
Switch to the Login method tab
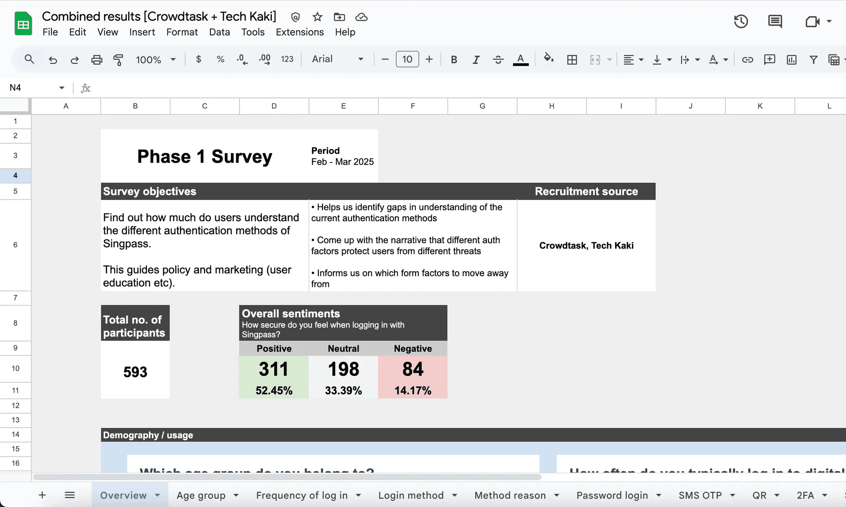411,495
